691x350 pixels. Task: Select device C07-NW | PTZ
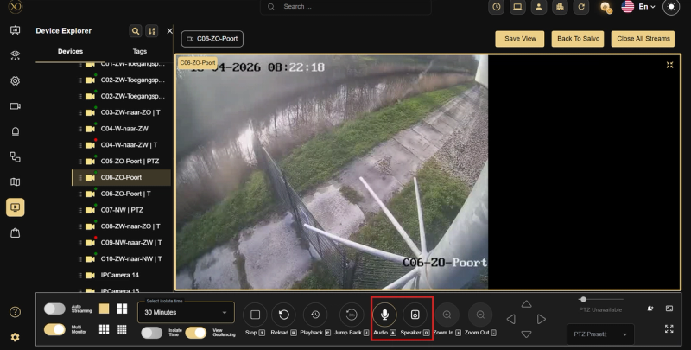coord(121,210)
